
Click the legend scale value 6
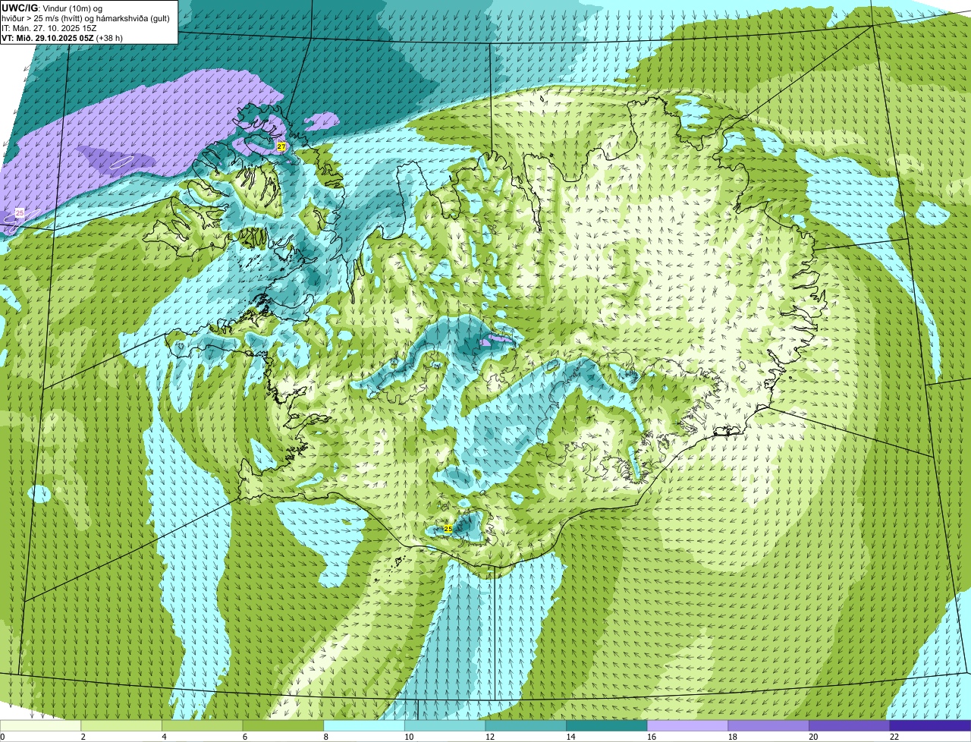point(245,737)
